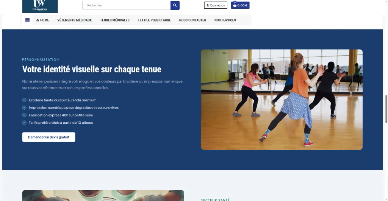Image resolution: width=388 pixels, height=201 pixels.
Task: Open the Vêtements Médicaux menu
Action: click(75, 20)
